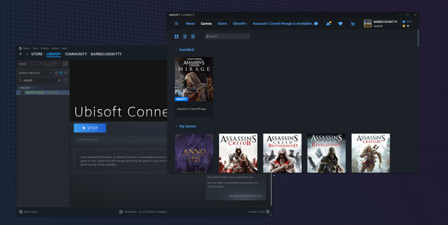Switch Ubisoft Connect to detailed list view
Screen dimensions: 448x225
coord(185,37)
